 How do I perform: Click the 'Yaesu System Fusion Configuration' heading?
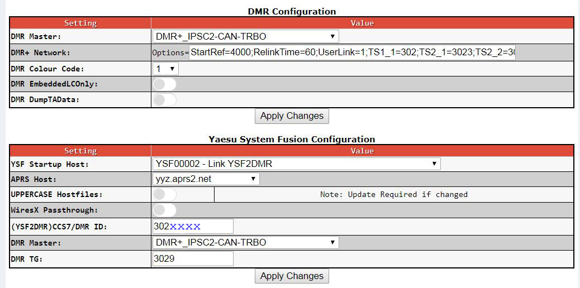(x=292, y=140)
